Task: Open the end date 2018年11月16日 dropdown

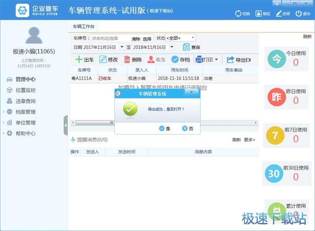Action: click(x=172, y=47)
